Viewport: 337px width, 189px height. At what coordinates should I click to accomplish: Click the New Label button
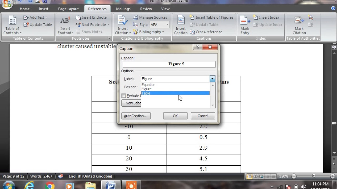(x=131, y=103)
